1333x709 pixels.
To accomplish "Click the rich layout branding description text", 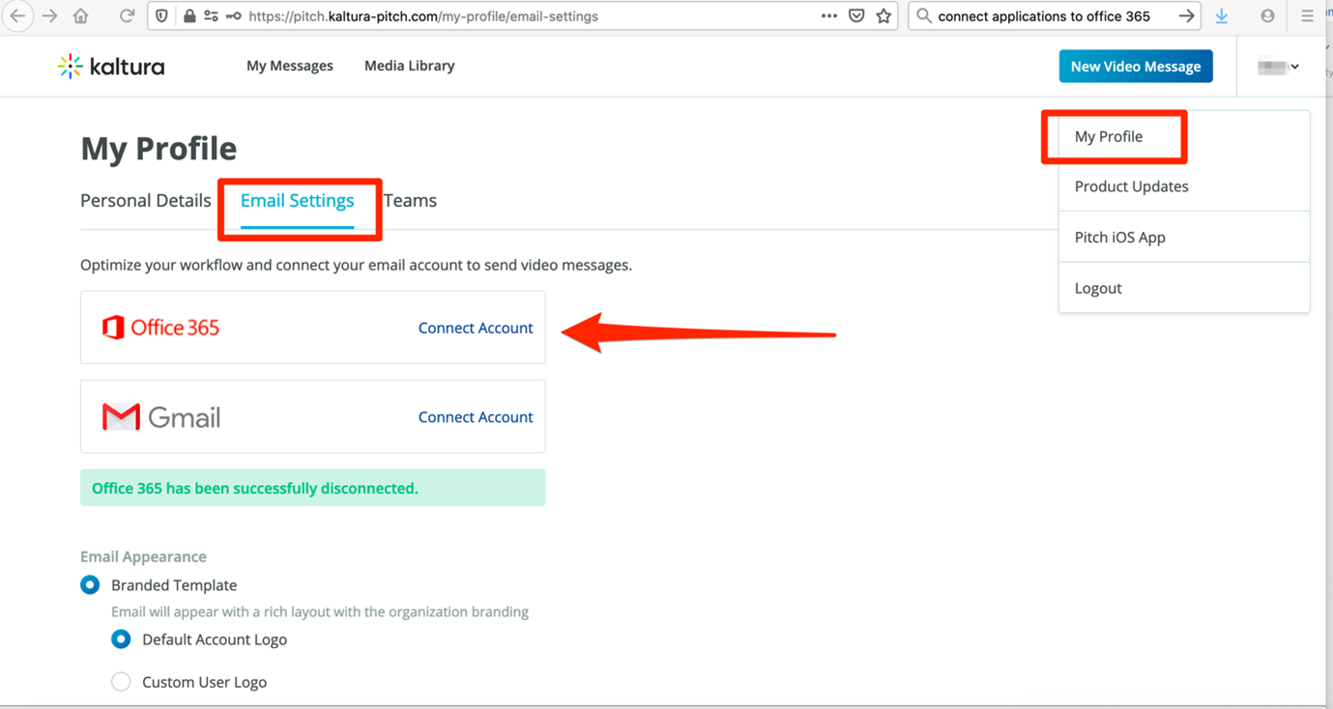I will [x=320, y=611].
